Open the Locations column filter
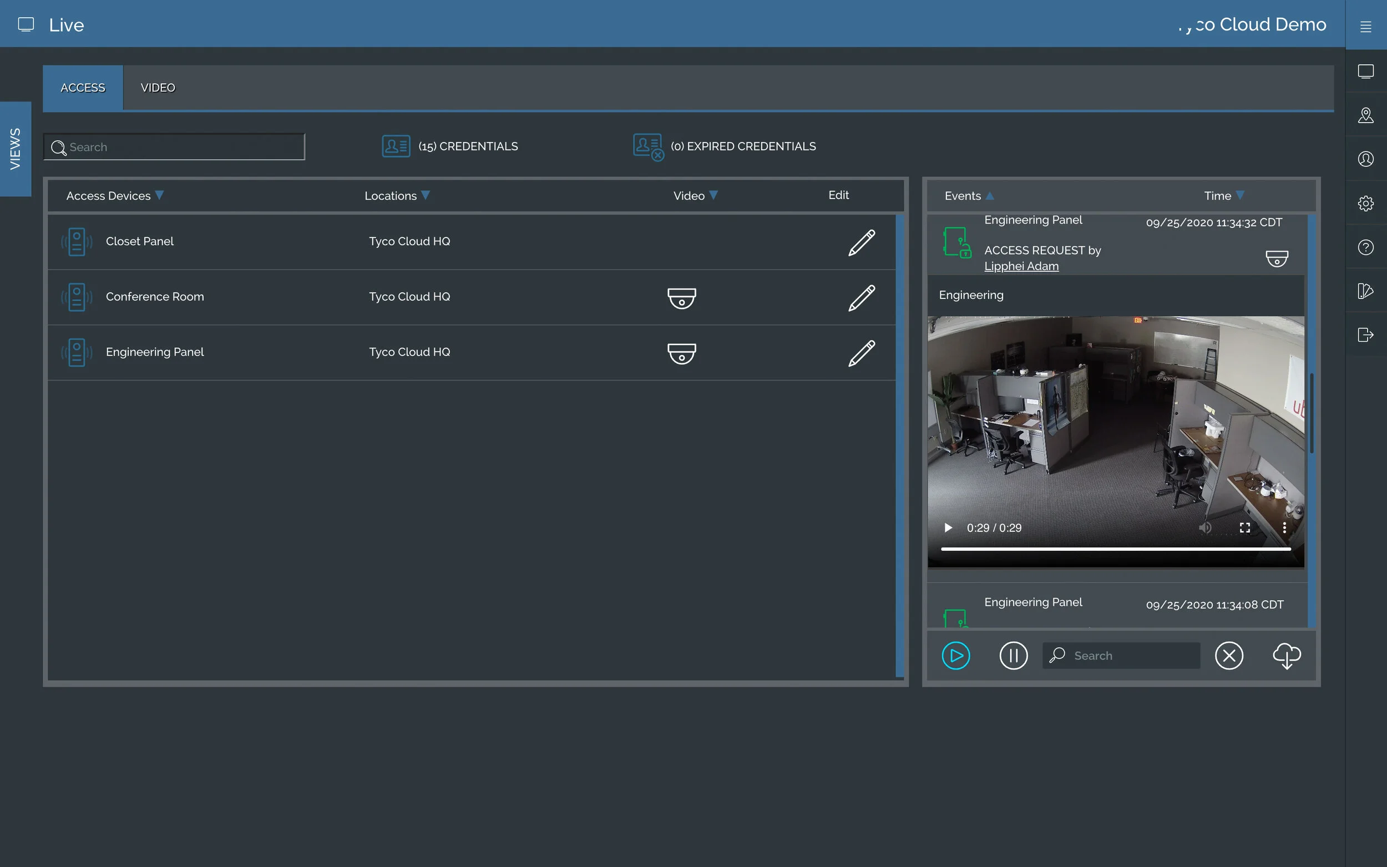 (426, 195)
